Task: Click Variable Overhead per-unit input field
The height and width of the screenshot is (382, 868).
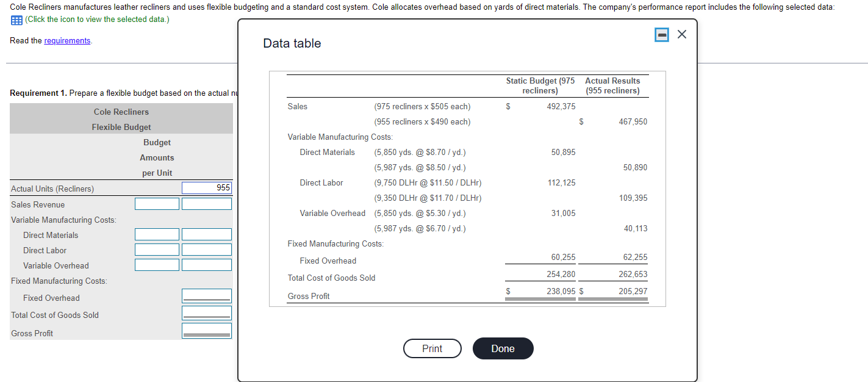Action: coord(157,265)
